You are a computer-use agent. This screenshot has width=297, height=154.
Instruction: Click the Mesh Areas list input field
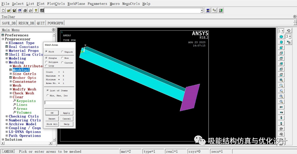[59, 103]
